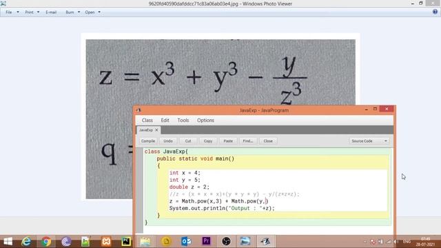Click the Cut button

tap(188, 141)
